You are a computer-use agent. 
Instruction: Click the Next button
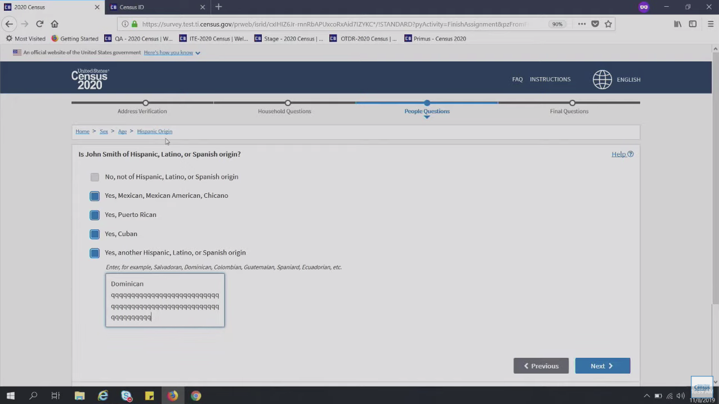pyautogui.click(x=602, y=366)
